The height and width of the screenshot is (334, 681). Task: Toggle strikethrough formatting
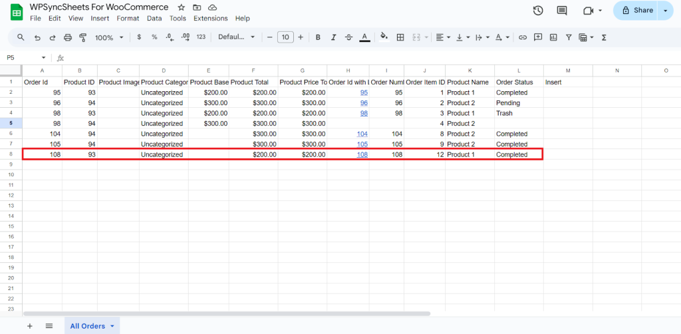[348, 37]
